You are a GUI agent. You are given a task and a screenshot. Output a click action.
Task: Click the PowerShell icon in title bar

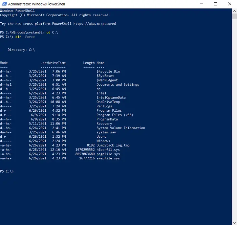[x=4, y=4]
